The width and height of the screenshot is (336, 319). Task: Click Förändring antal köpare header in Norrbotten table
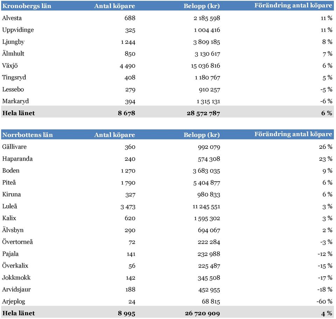293,134
